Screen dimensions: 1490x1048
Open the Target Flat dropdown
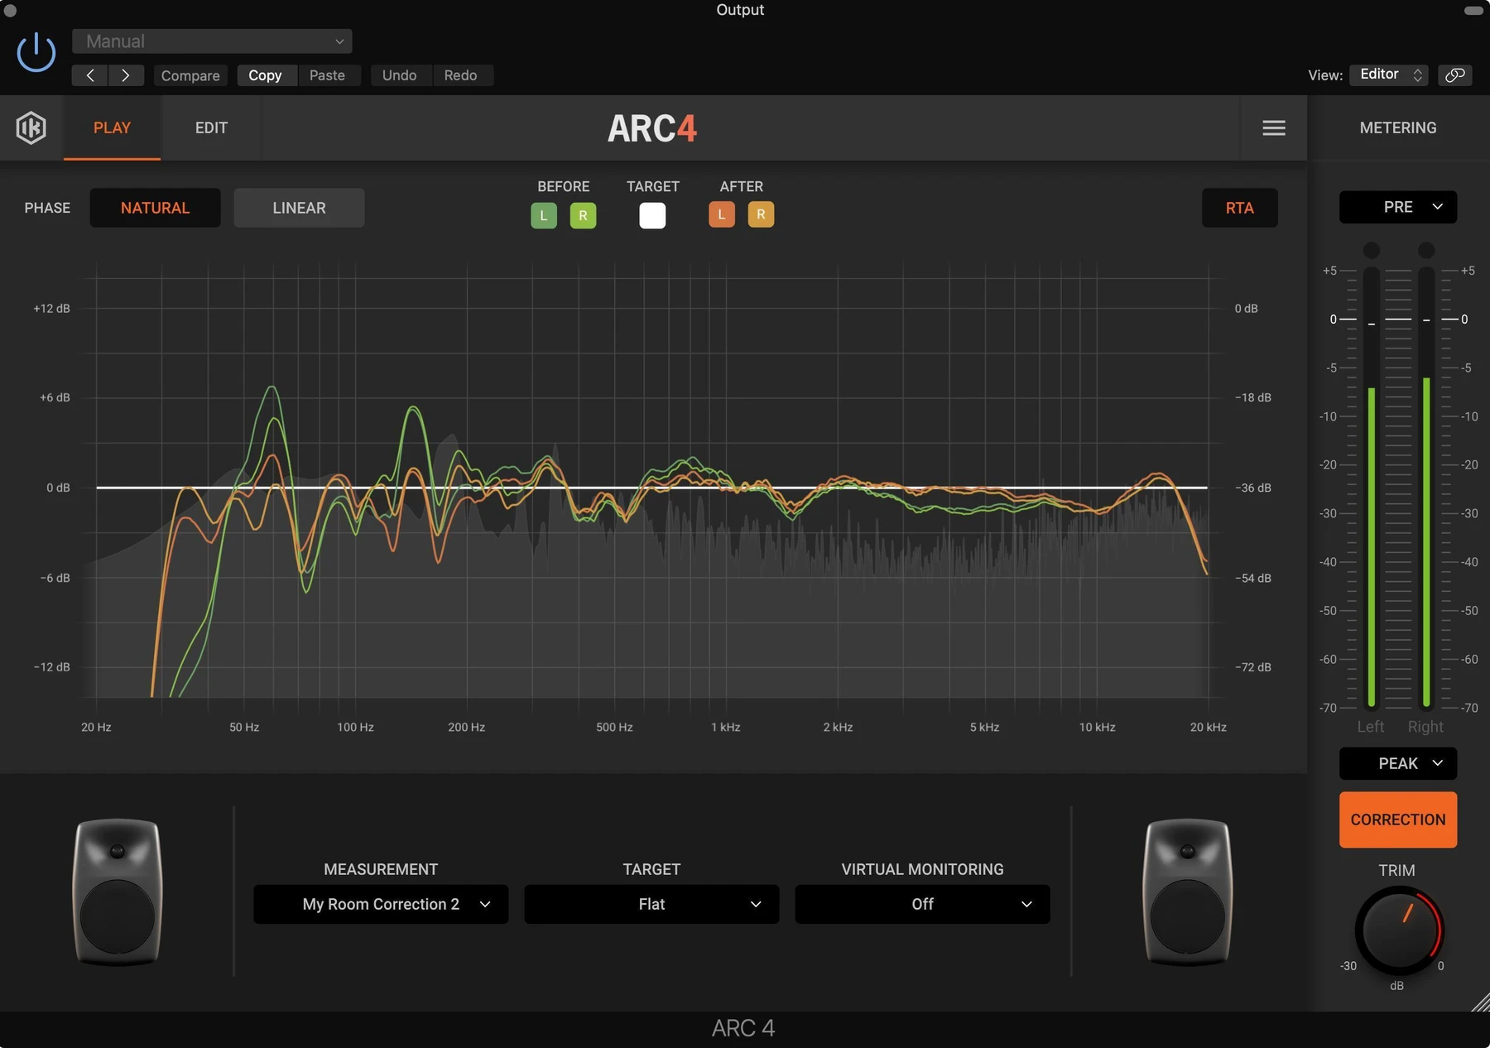click(651, 904)
